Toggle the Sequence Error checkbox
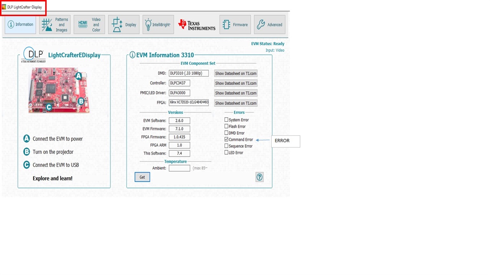The image size is (490, 275). [226, 146]
